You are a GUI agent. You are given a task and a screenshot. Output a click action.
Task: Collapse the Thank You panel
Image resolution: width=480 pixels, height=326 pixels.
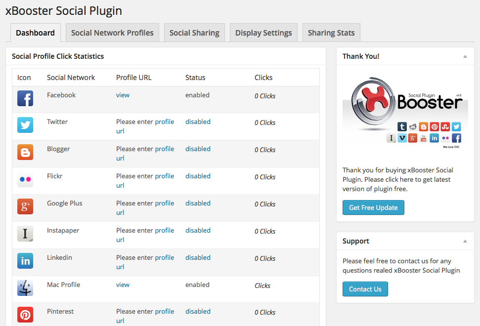(x=465, y=56)
